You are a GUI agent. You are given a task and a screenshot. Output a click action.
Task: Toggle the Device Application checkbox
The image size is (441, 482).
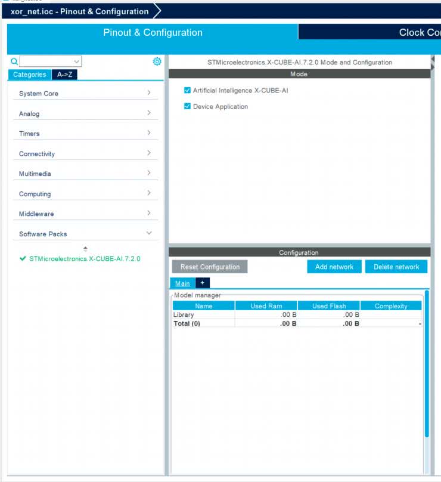(x=187, y=107)
